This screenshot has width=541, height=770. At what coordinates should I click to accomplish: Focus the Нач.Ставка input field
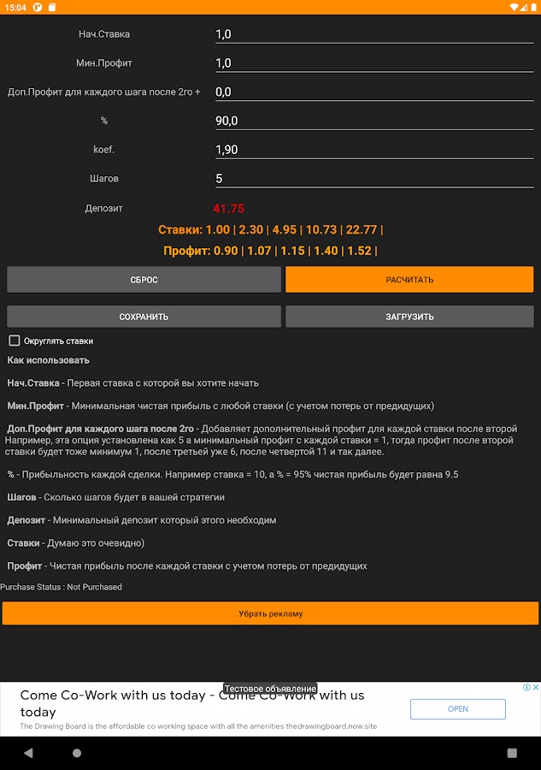373,35
